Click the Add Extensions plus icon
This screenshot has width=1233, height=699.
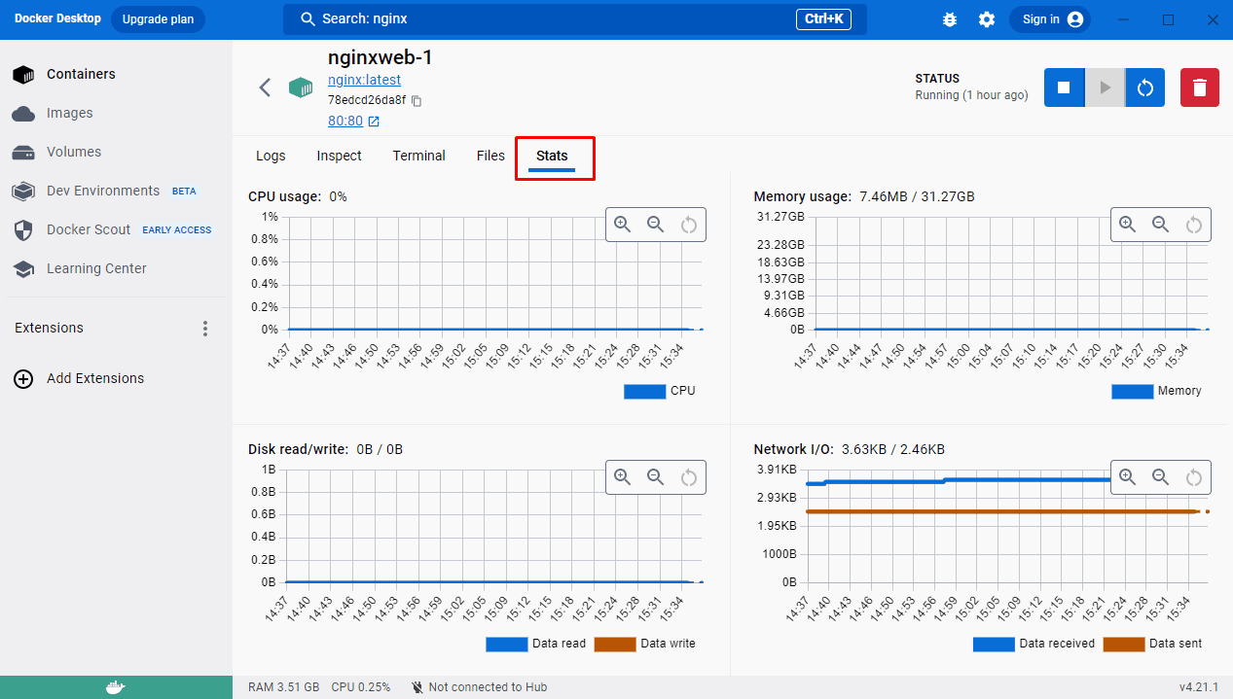pos(23,379)
